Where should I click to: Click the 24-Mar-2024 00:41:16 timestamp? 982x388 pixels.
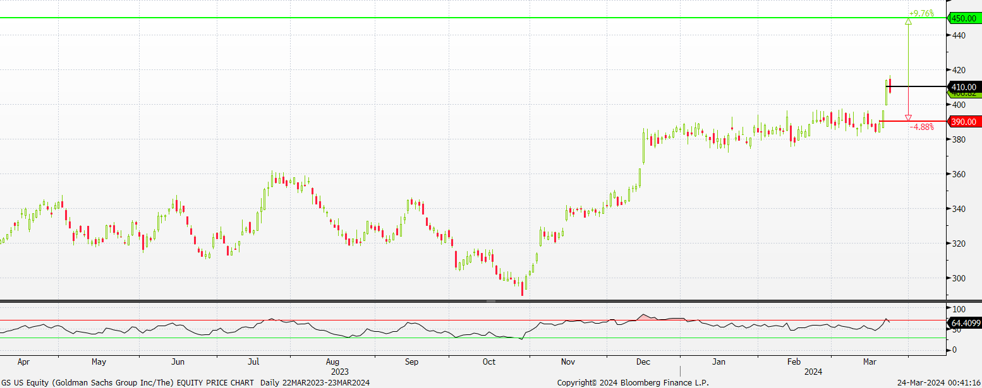pyautogui.click(x=938, y=382)
